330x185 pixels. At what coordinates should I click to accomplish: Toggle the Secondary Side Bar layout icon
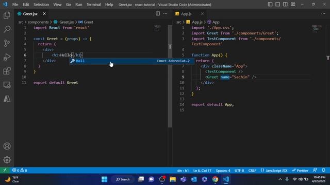coord(285,4)
